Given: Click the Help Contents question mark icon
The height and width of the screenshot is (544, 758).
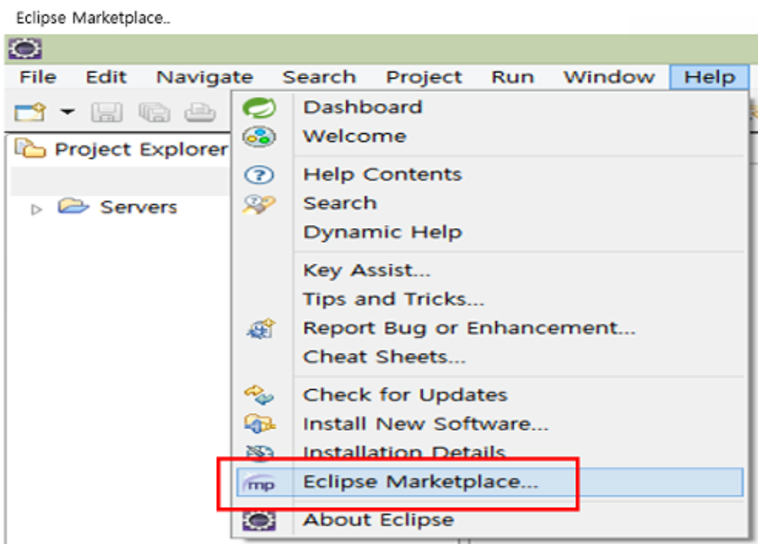Looking at the screenshot, I should tap(260, 175).
